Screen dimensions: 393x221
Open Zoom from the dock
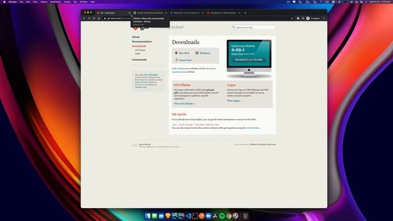[209, 215]
